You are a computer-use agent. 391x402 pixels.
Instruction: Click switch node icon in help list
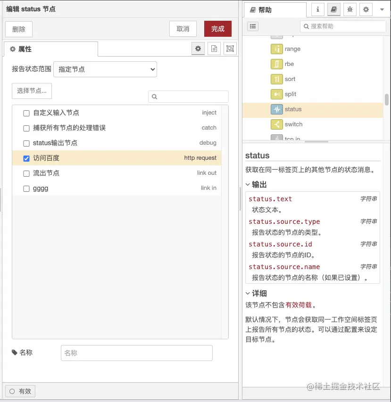coord(277,124)
